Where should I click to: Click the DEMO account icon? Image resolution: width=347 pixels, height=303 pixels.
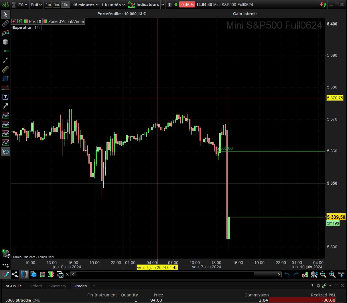[5, 5]
